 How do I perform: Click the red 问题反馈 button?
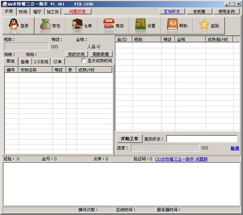[77, 12]
